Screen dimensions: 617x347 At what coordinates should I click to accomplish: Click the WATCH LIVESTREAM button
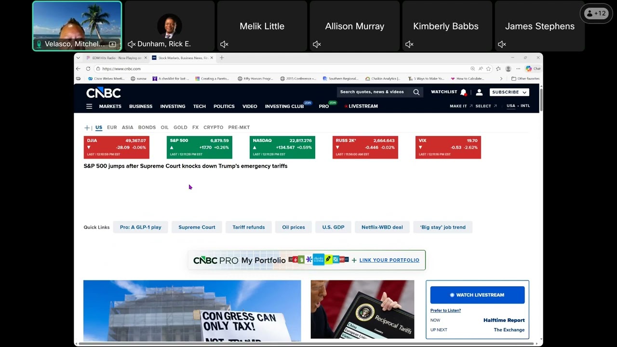[x=477, y=295]
